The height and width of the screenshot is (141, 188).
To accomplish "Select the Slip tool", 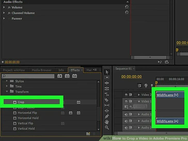I will [107, 105].
